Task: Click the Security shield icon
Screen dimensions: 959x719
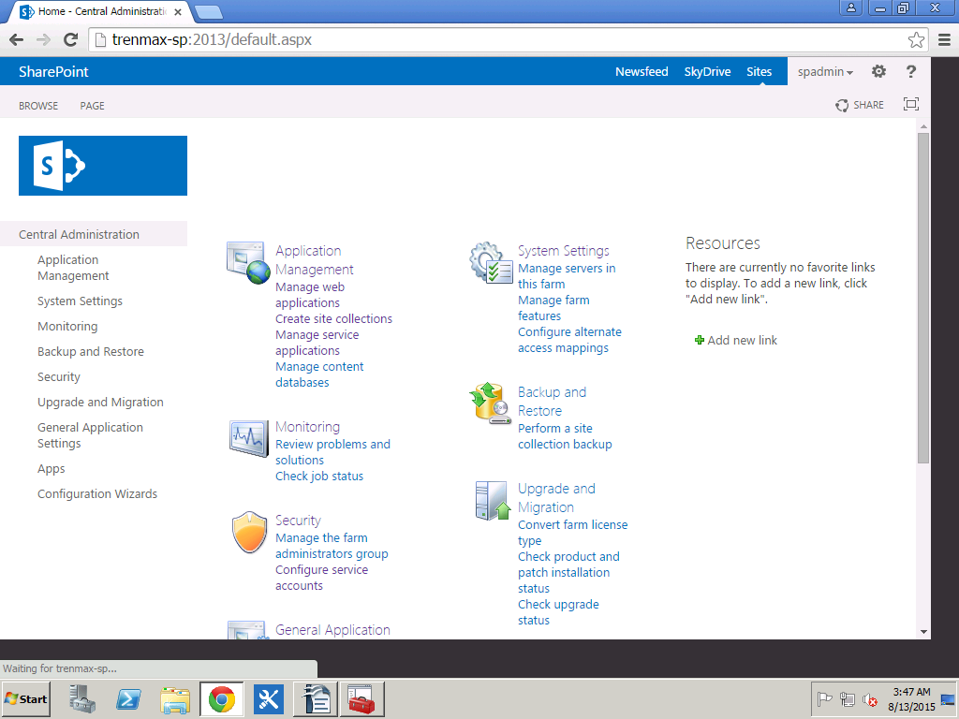Action: pos(249,533)
